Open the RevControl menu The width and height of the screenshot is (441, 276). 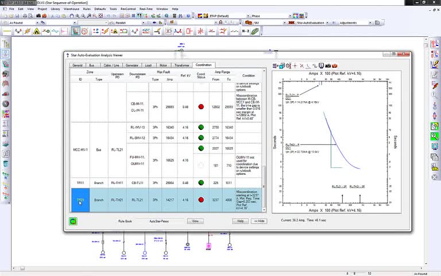tap(128, 9)
